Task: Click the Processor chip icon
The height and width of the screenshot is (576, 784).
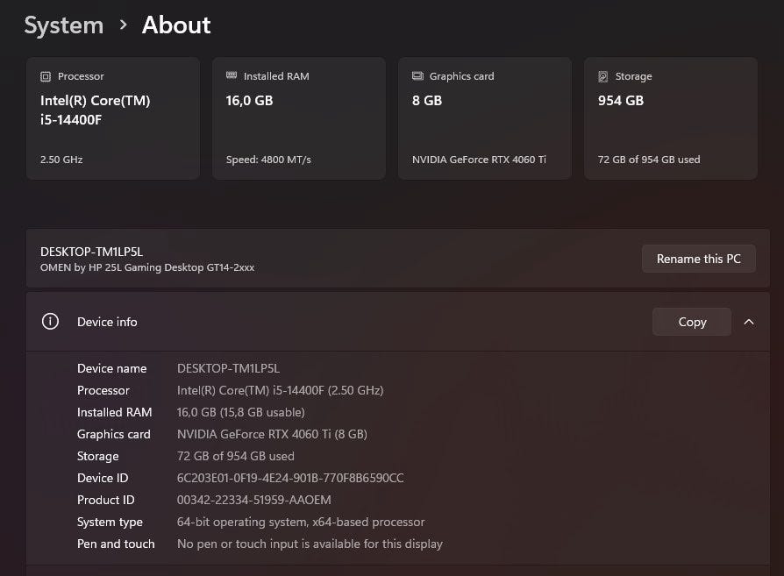Action: tap(46, 77)
